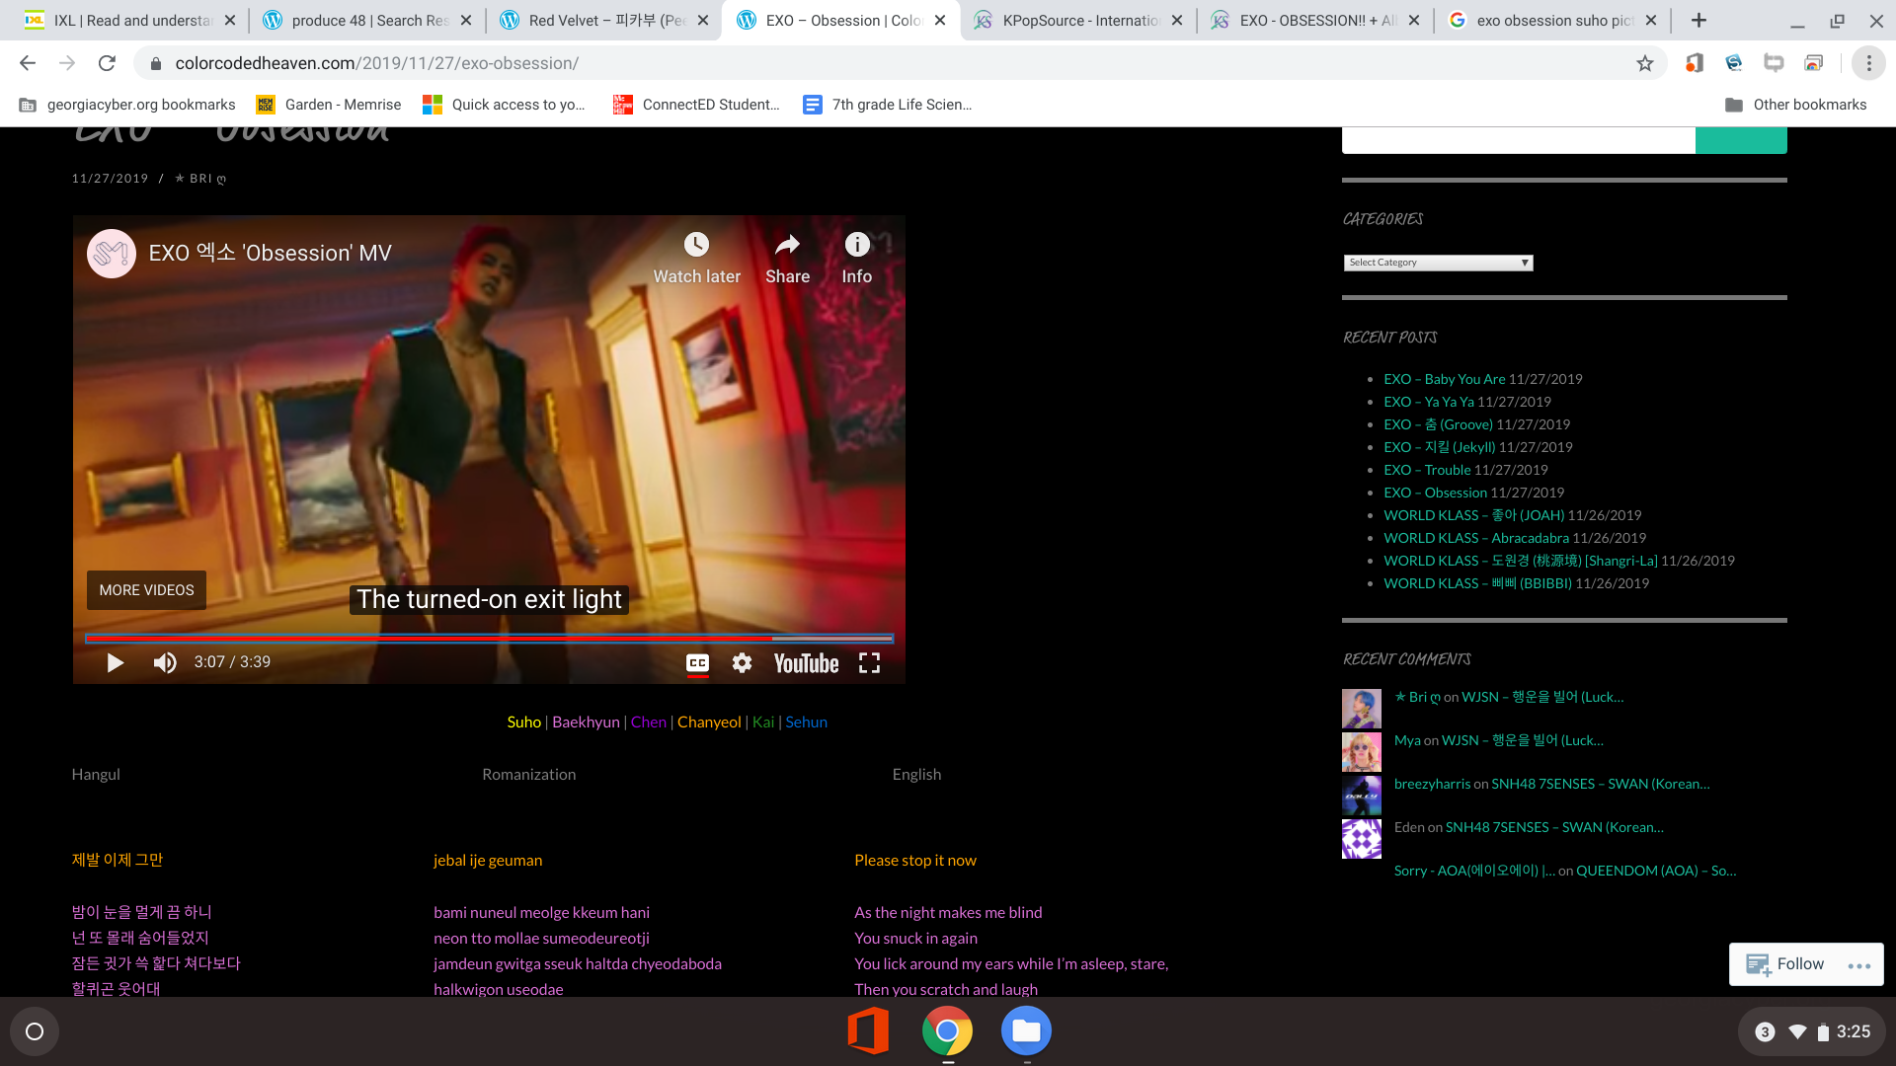Play the EXO Obsession video
Image resolution: width=1896 pixels, height=1066 pixels.
tap(116, 662)
